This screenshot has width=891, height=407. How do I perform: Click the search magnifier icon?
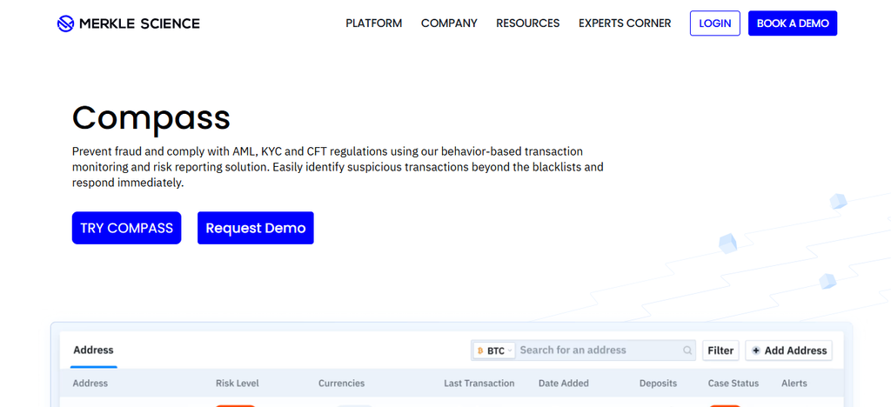687,350
